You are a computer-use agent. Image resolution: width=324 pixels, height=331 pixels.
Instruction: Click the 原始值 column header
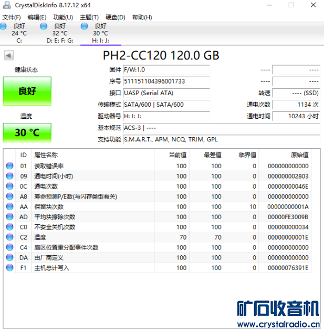pos(285,155)
